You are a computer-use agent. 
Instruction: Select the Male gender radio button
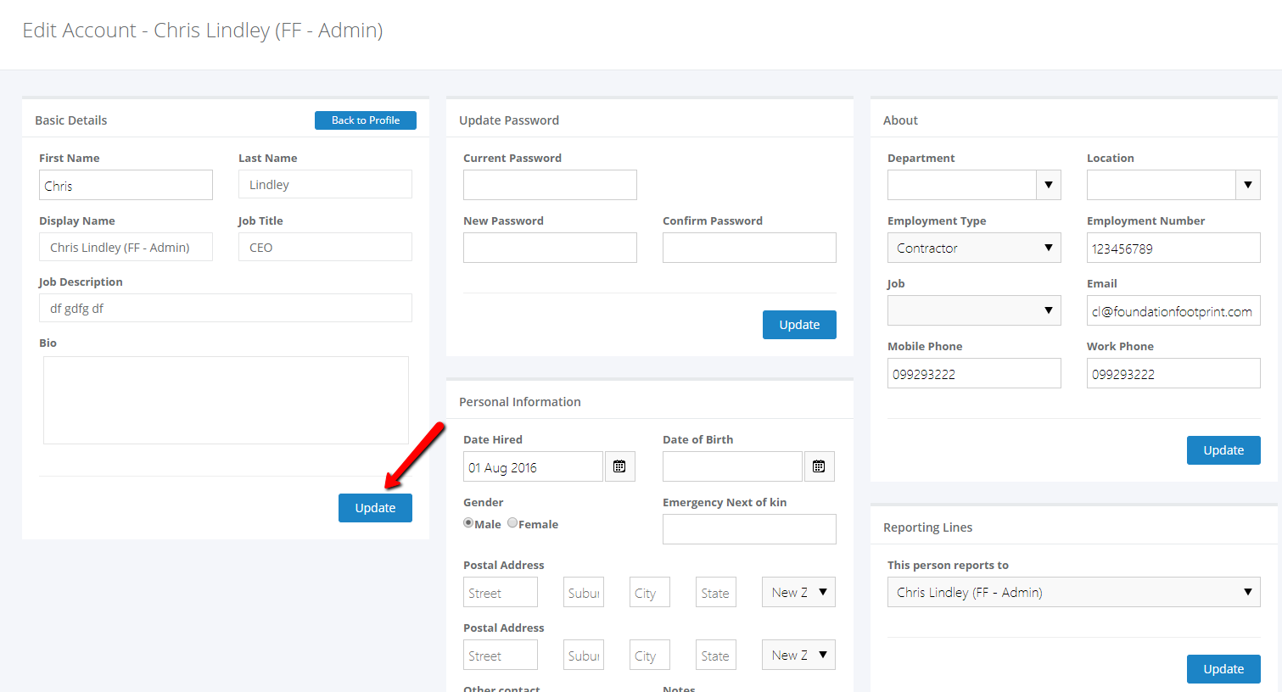[x=468, y=523]
